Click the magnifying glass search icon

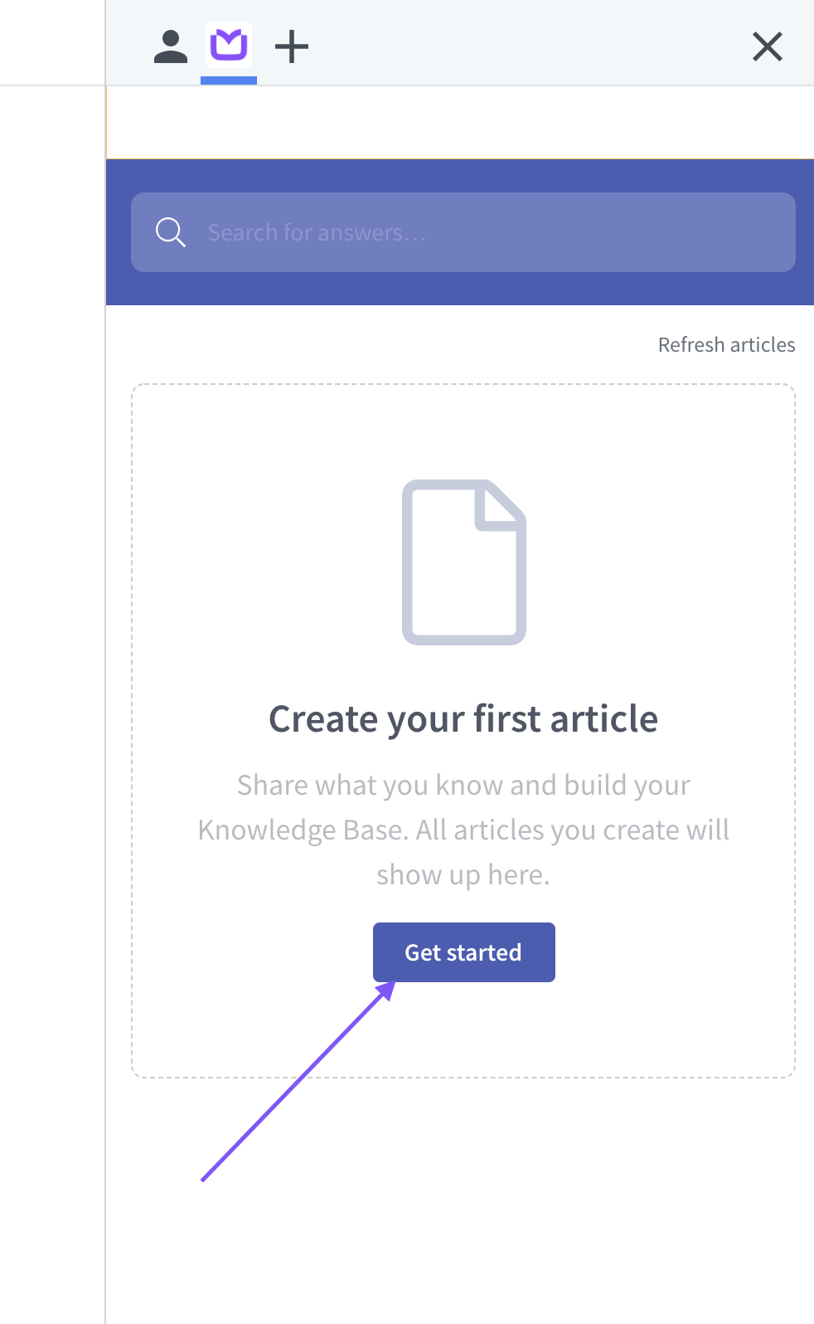(171, 232)
